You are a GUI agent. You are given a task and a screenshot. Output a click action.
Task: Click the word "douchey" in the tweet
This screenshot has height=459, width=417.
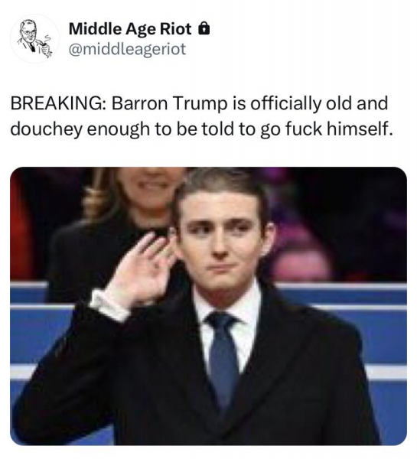click(x=46, y=129)
